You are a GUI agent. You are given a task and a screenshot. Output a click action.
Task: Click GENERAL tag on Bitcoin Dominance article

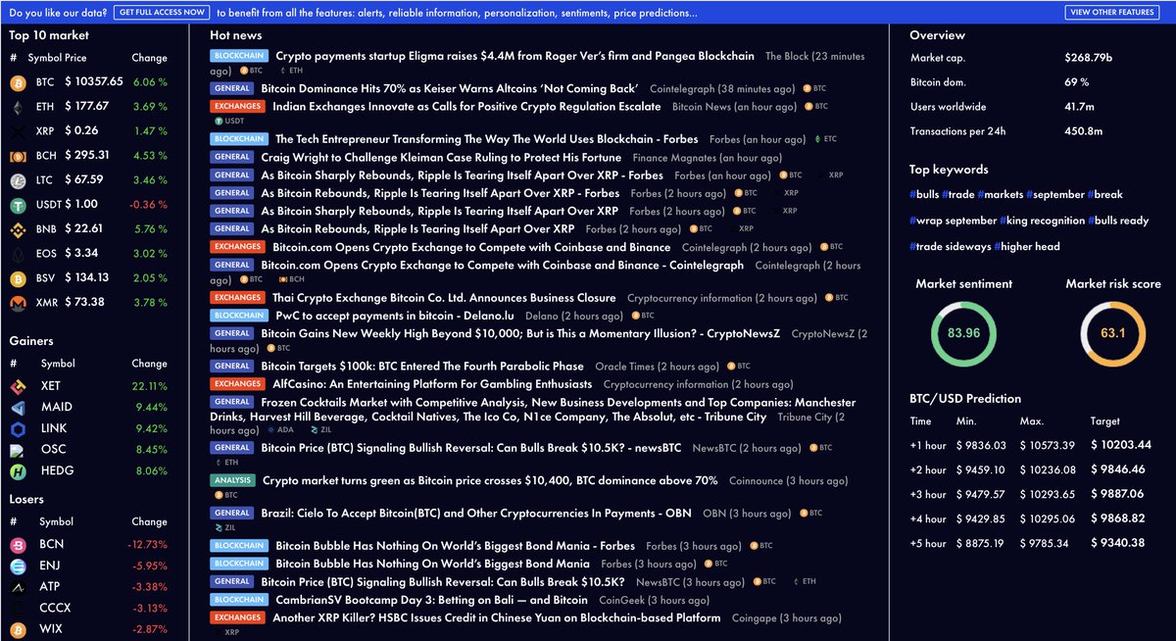pos(232,89)
